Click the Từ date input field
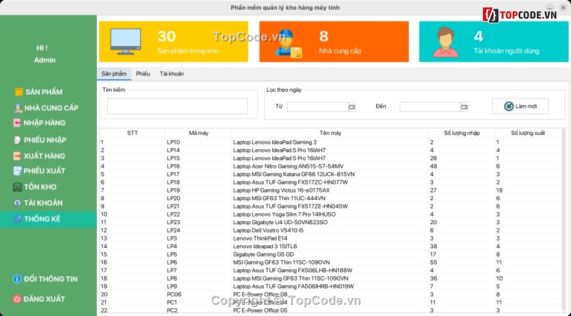The width and height of the screenshot is (571, 316). pyautogui.click(x=317, y=107)
